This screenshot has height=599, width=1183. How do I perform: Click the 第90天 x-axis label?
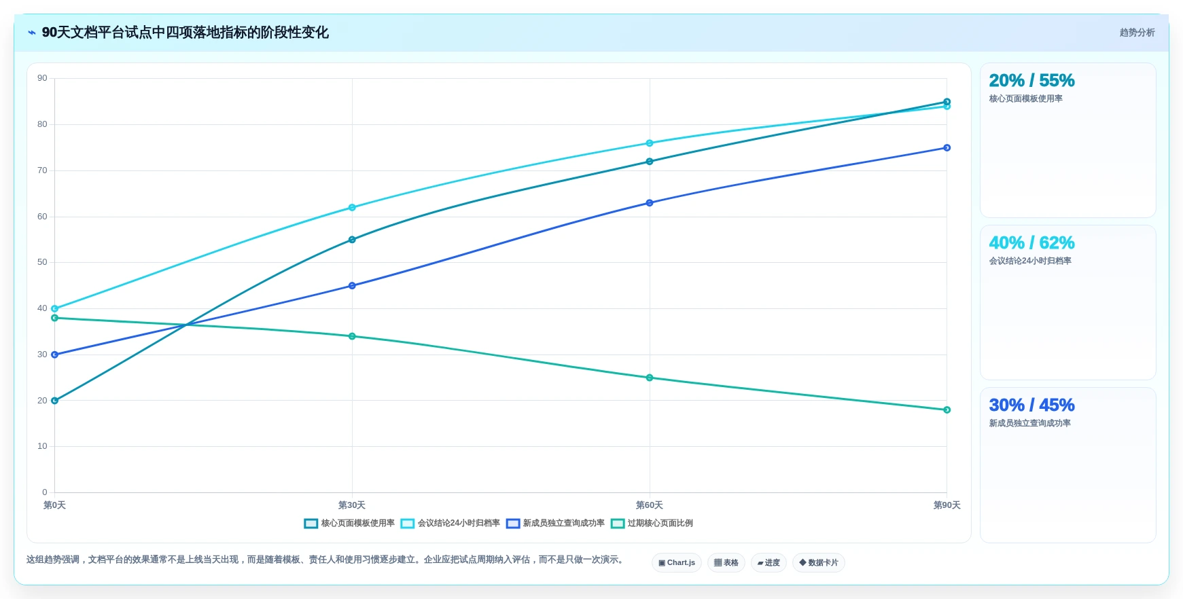[x=947, y=505]
